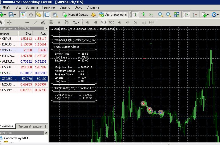This screenshot has width=220, height=145.
Task: Draw Fibonacci retracement tool
Action: click(51, 22)
